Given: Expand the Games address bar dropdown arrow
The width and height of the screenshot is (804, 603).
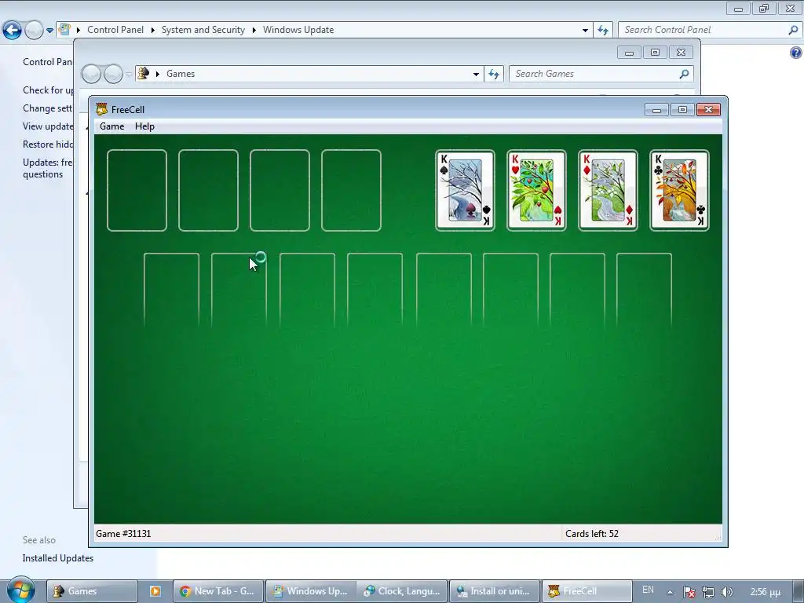Looking at the screenshot, I should pos(476,75).
